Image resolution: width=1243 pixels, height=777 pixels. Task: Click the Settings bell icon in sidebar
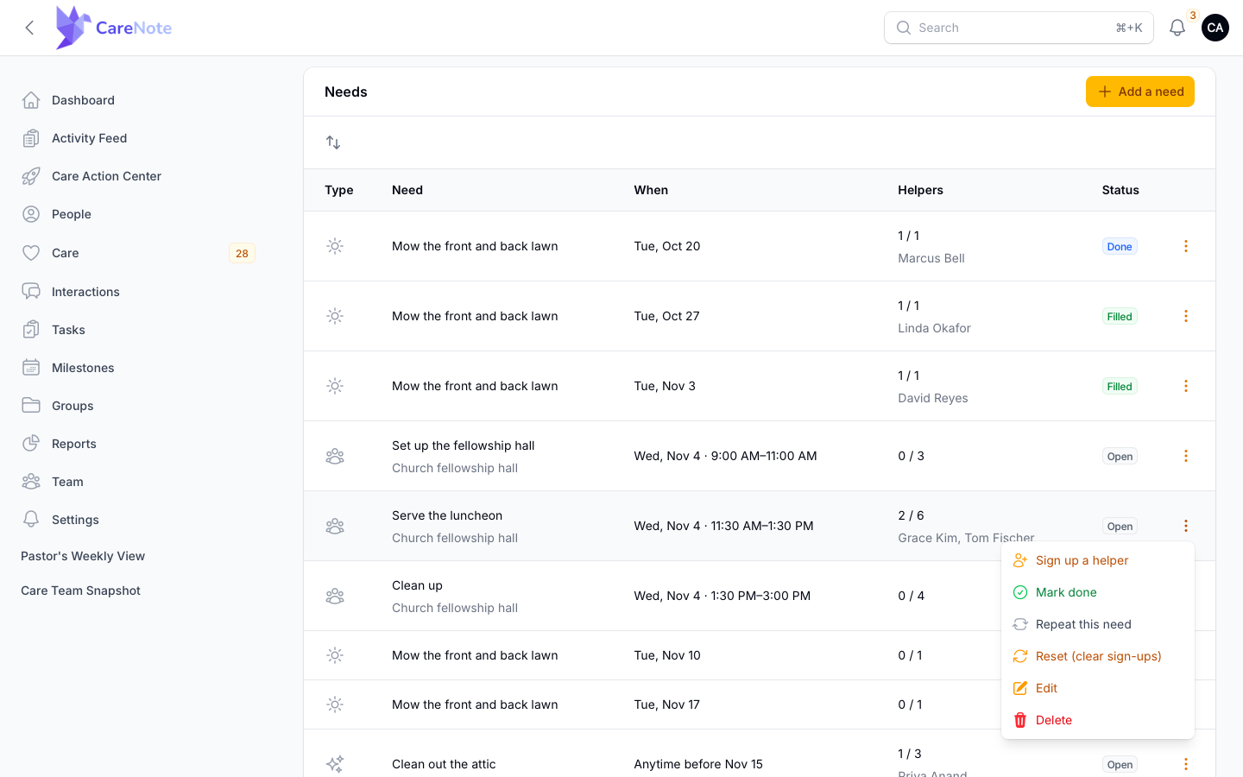click(x=31, y=520)
